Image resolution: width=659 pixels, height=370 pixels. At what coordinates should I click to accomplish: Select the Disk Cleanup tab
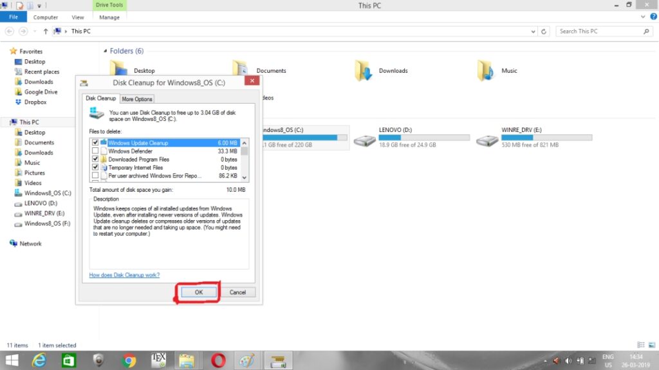[100, 98]
